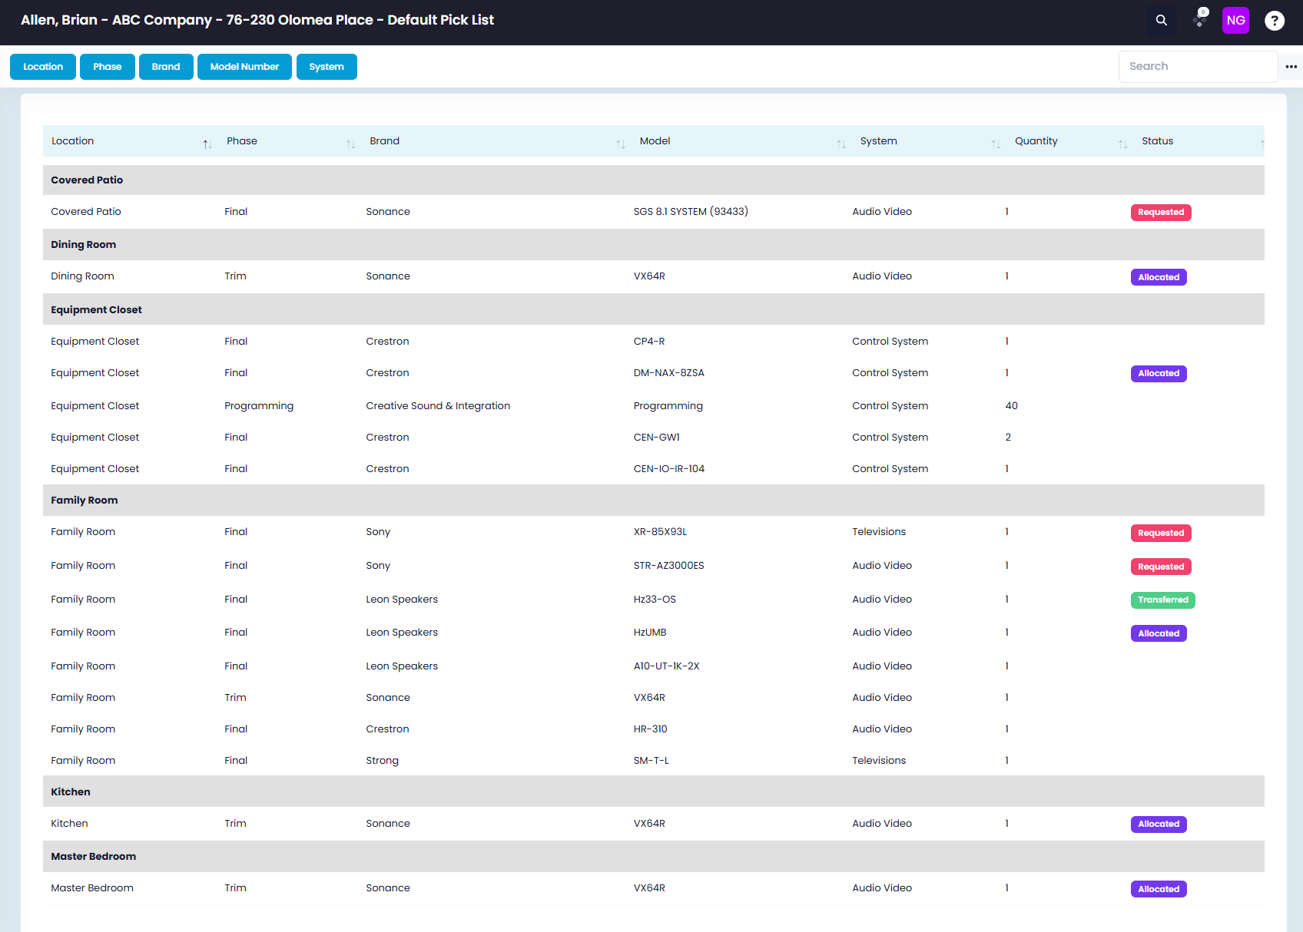Sort table by Brand column arrows
This screenshot has width=1303, height=932.
pos(621,144)
